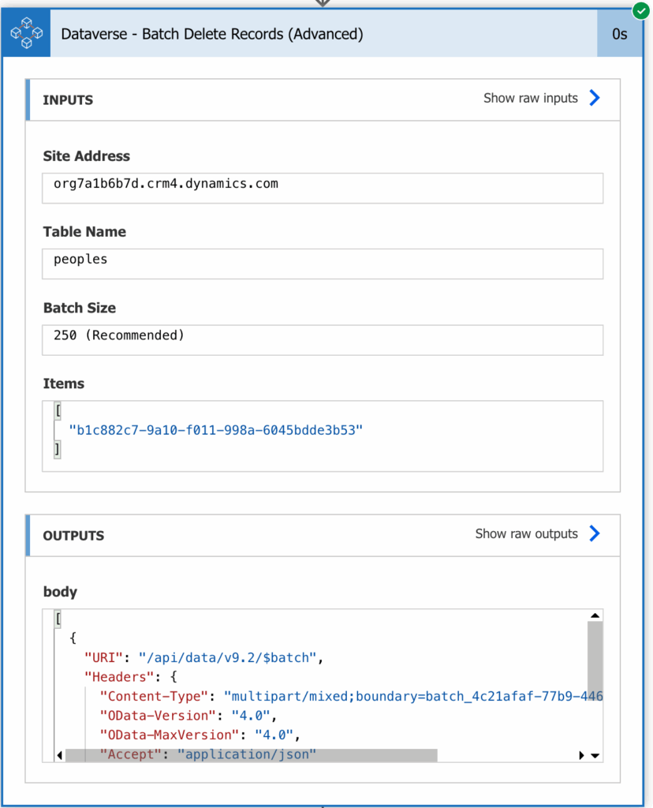Click the INPUTS section heading
The height and width of the screenshot is (808, 653).
click(68, 100)
